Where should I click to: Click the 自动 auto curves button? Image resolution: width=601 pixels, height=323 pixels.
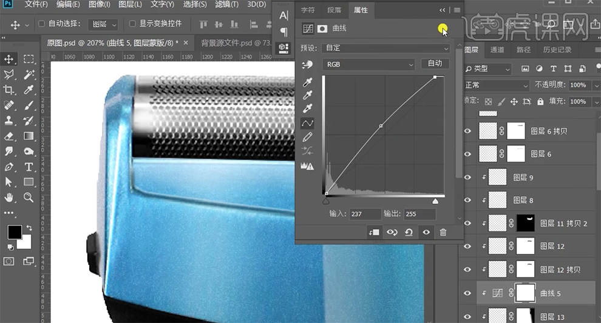(435, 64)
